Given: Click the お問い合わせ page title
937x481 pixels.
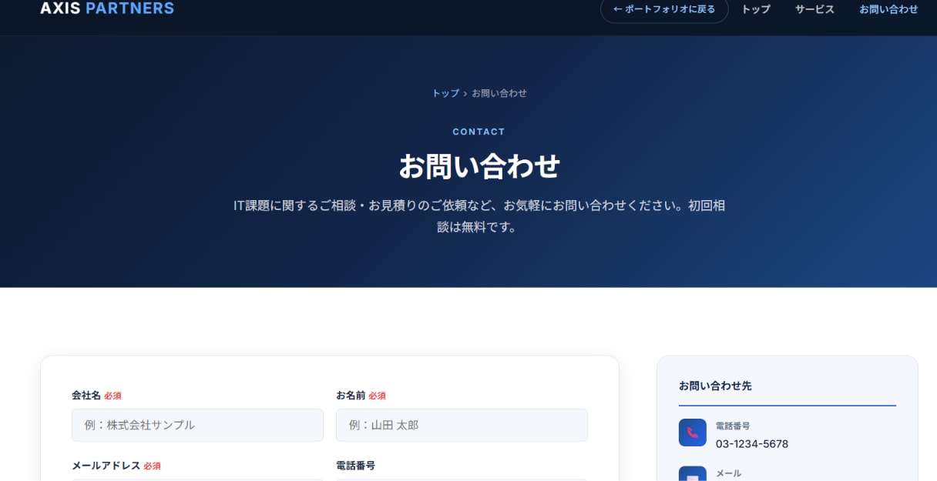Looking at the screenshot, I should click(x=479, y=166).
